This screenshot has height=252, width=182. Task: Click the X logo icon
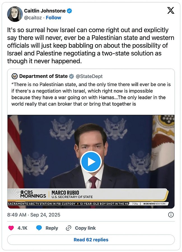[171, 11]
